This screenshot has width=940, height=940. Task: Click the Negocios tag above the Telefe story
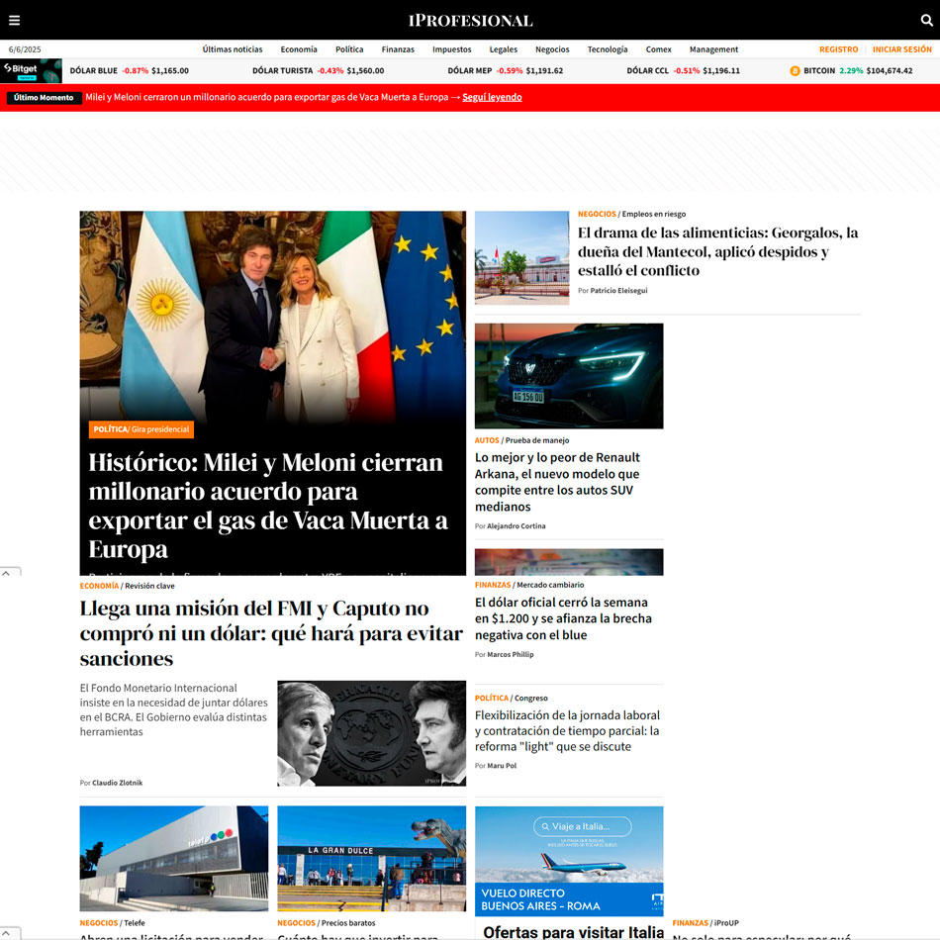(99, 923)
